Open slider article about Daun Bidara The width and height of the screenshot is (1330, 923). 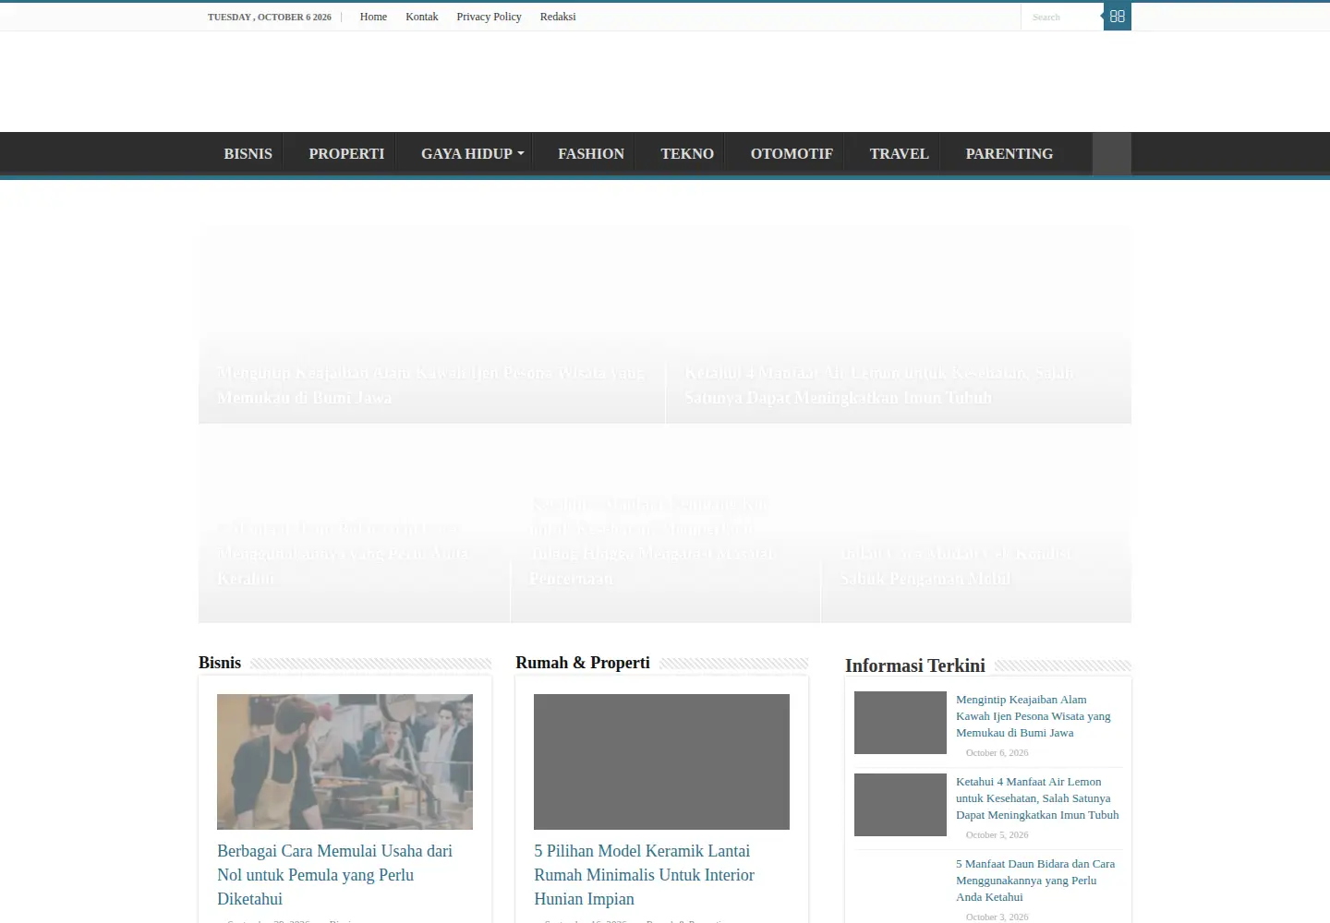pyautogui.click(x=344, y=553)
